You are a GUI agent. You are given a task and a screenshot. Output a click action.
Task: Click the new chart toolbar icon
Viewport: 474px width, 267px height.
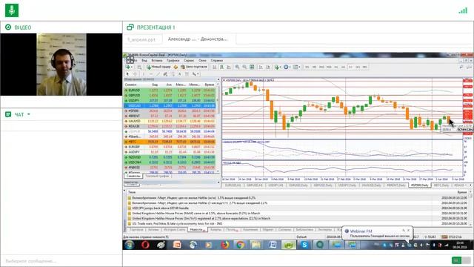point(128,67)
